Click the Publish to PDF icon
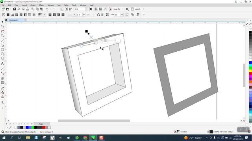The image size is (252, 141). pyautogui.click(x=70, y=9)
